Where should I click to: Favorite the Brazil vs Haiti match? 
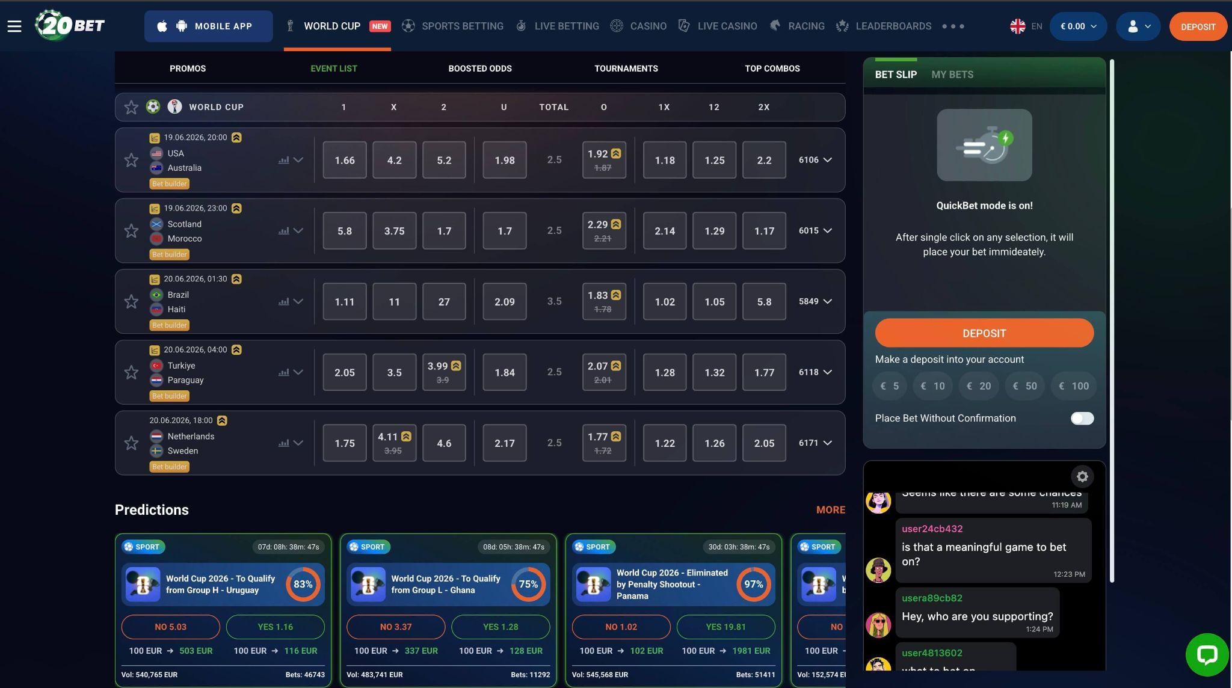pyautogui.click(x=131, y=301)
